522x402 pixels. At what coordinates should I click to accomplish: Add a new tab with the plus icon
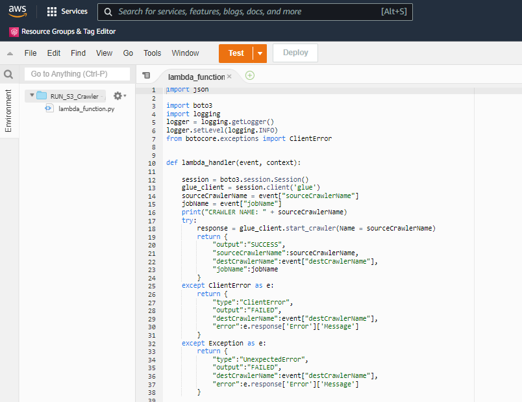250,75
